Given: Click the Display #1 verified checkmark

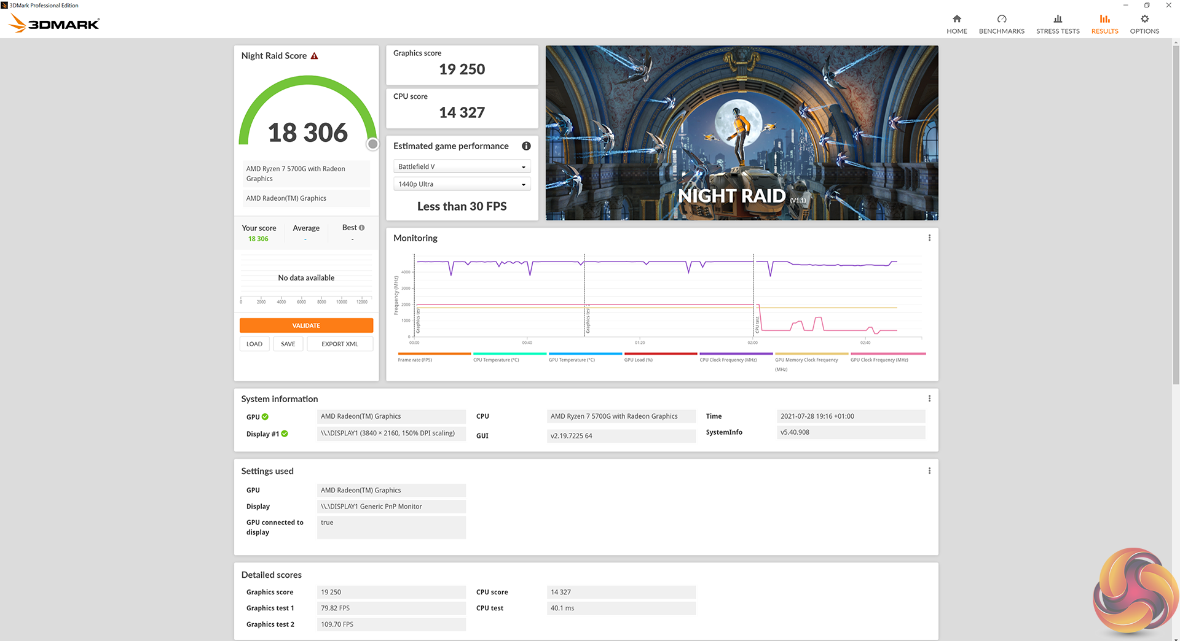Looking at the screenshot, I should pos(285,434).
